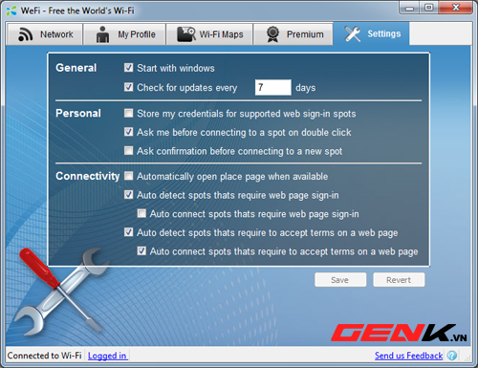Image resolution: width=478 pixels, height=368 pixels.
Task: Click the 'days' label after the update field
Action: pos(305,88)
